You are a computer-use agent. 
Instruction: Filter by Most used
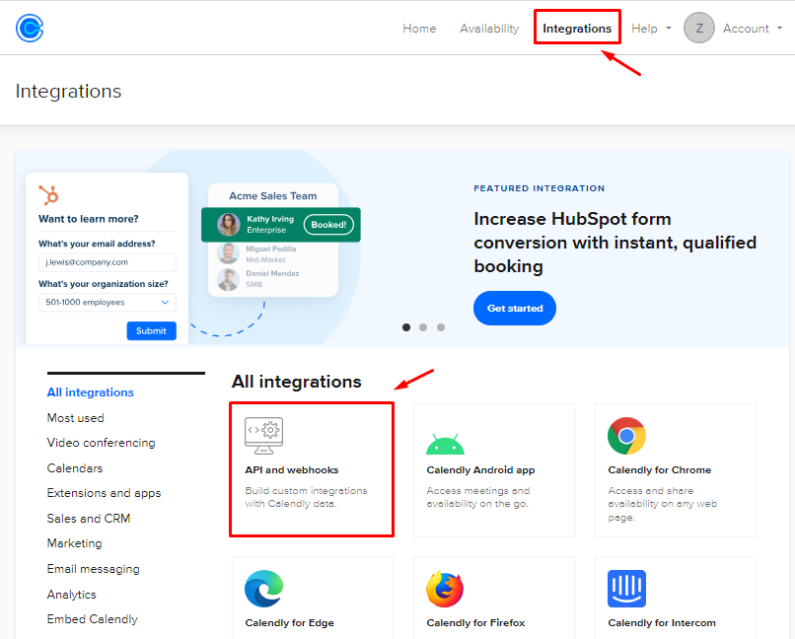[x=76, y=417]
